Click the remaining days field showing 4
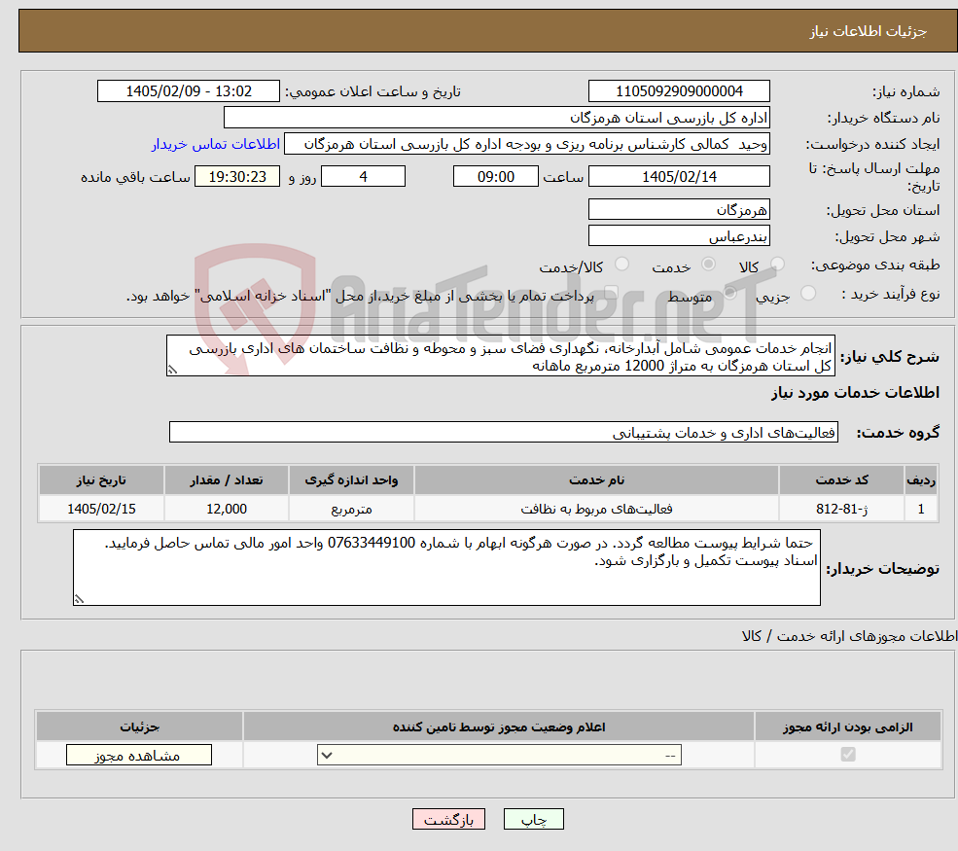 click(x=363, y=177)
